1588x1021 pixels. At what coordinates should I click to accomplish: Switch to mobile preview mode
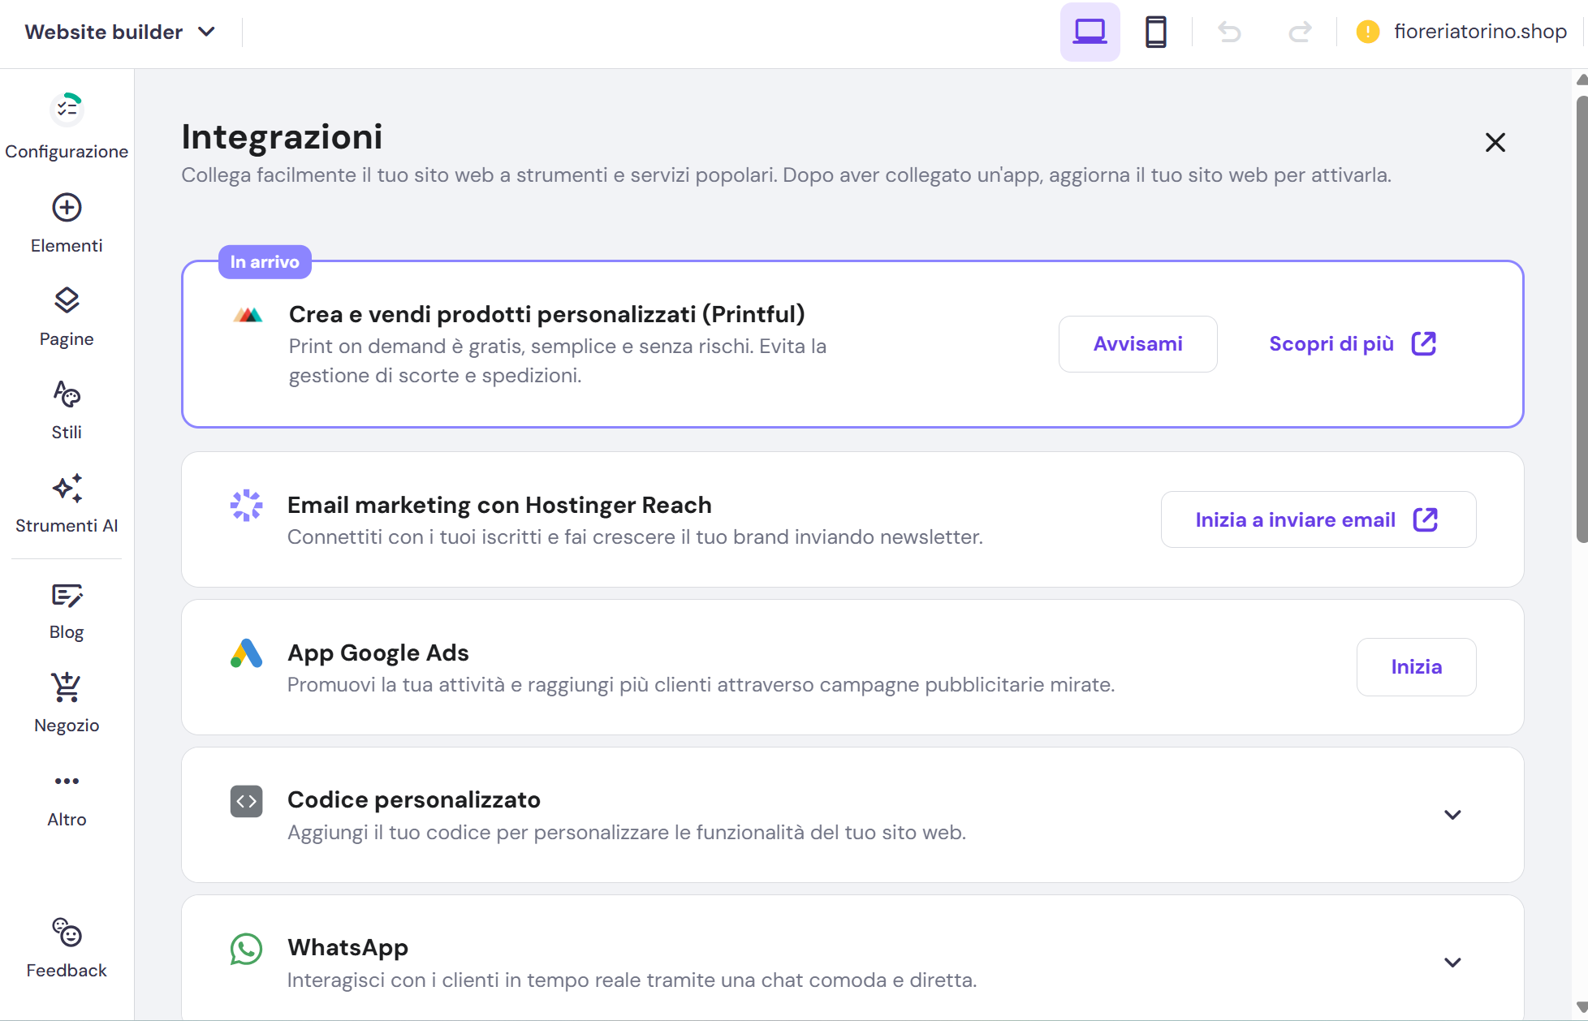tap(1155, 32)
